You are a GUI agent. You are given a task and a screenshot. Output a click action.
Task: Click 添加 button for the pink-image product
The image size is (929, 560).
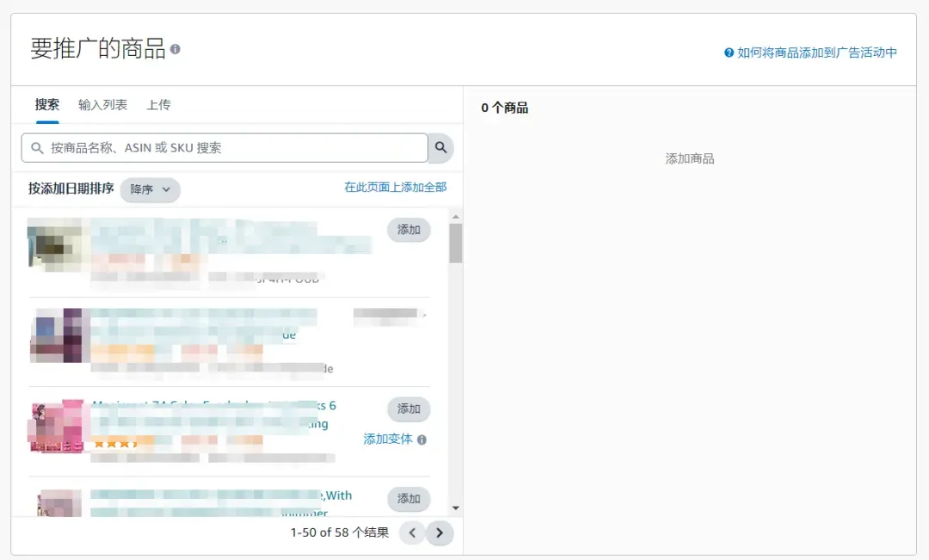(x=409, y=409)
